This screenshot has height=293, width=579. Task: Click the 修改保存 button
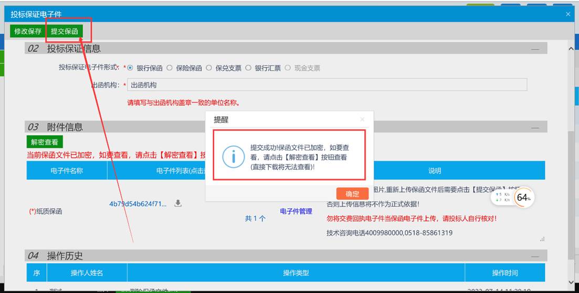click(x=28, y=31)
